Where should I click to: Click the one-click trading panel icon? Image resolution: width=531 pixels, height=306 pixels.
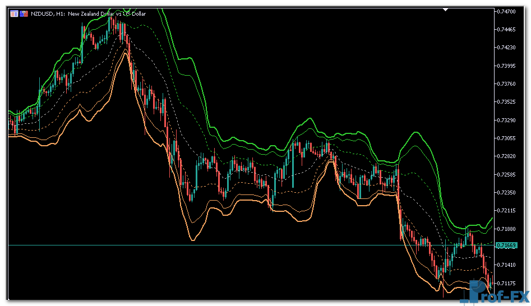click(24, 13)
